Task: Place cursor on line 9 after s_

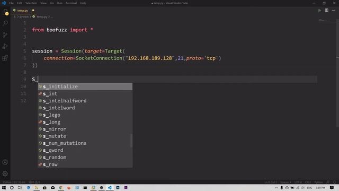Action: click(38, 79)
